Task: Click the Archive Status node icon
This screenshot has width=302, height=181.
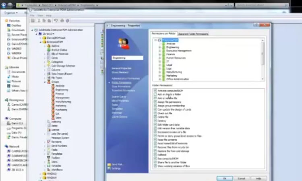Action: pos(49,49)
